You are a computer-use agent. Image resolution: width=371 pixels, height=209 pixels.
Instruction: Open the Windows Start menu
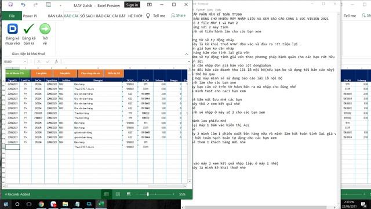click(x=6, y=204)
